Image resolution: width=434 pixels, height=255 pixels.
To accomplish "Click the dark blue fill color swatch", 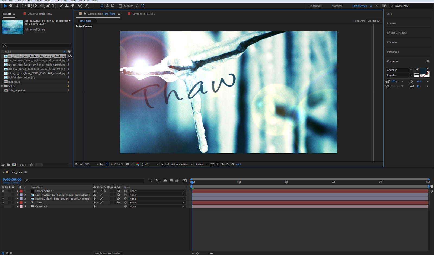I will (423, 71).
